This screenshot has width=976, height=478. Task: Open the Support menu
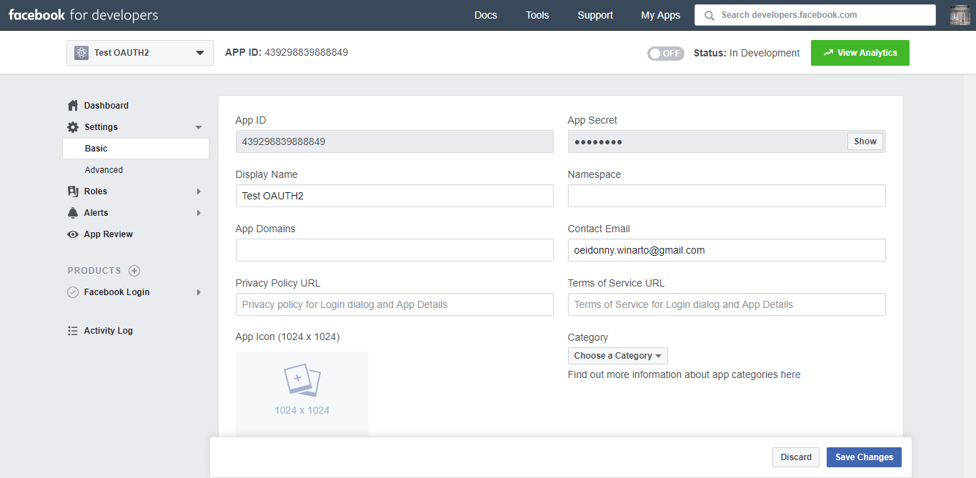coord(595,15)
